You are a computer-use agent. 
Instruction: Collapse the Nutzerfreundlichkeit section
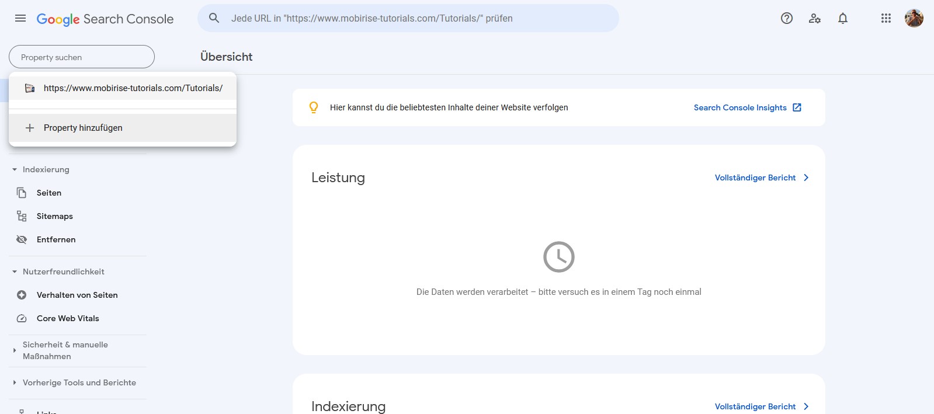coord(15,272)
